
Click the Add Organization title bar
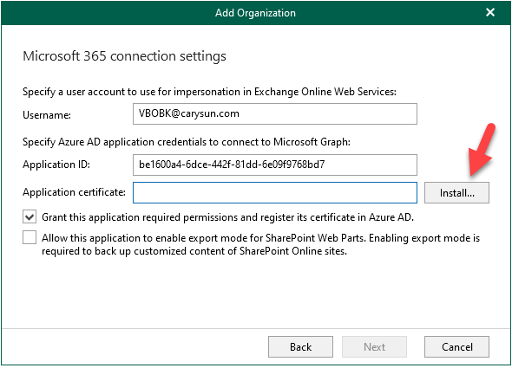(x=255, y=13)
